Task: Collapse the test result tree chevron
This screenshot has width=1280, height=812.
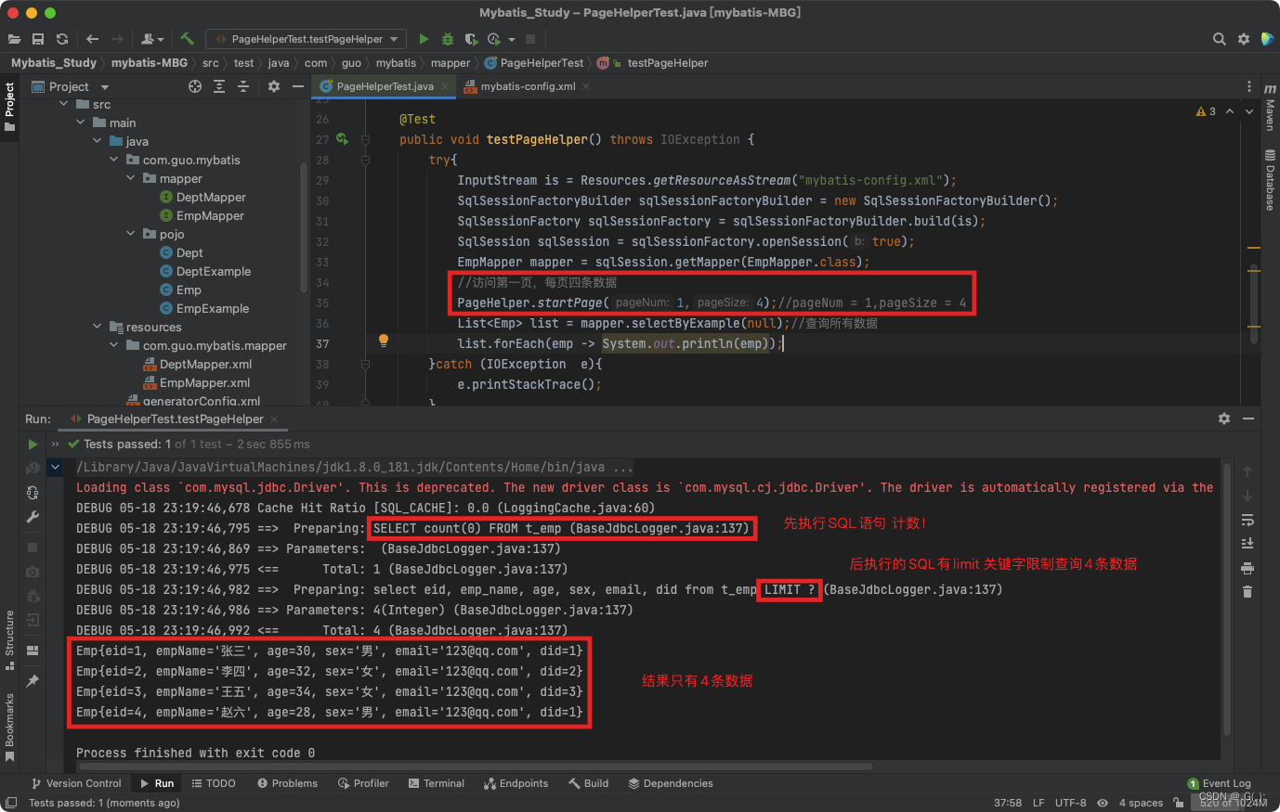Action: [x=56, y=467]
